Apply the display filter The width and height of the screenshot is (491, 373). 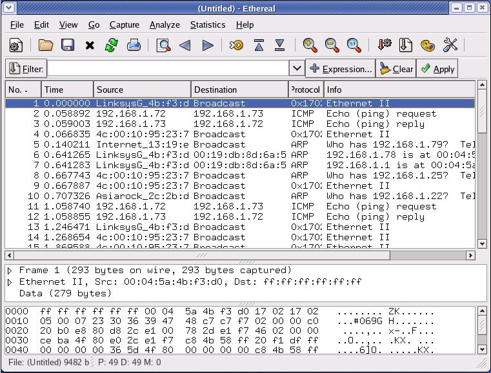[437, 68]
